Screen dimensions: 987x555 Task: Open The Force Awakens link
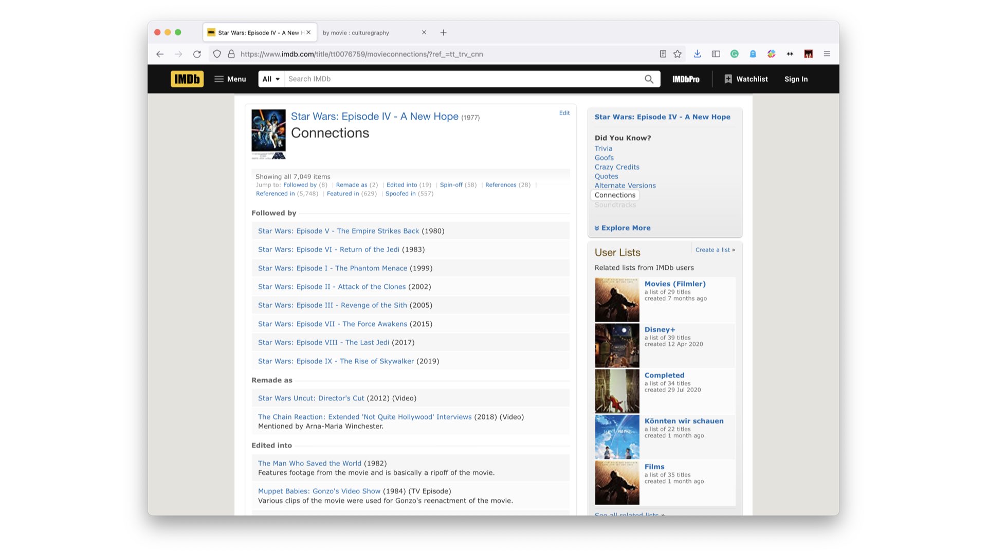pos(333,324)
